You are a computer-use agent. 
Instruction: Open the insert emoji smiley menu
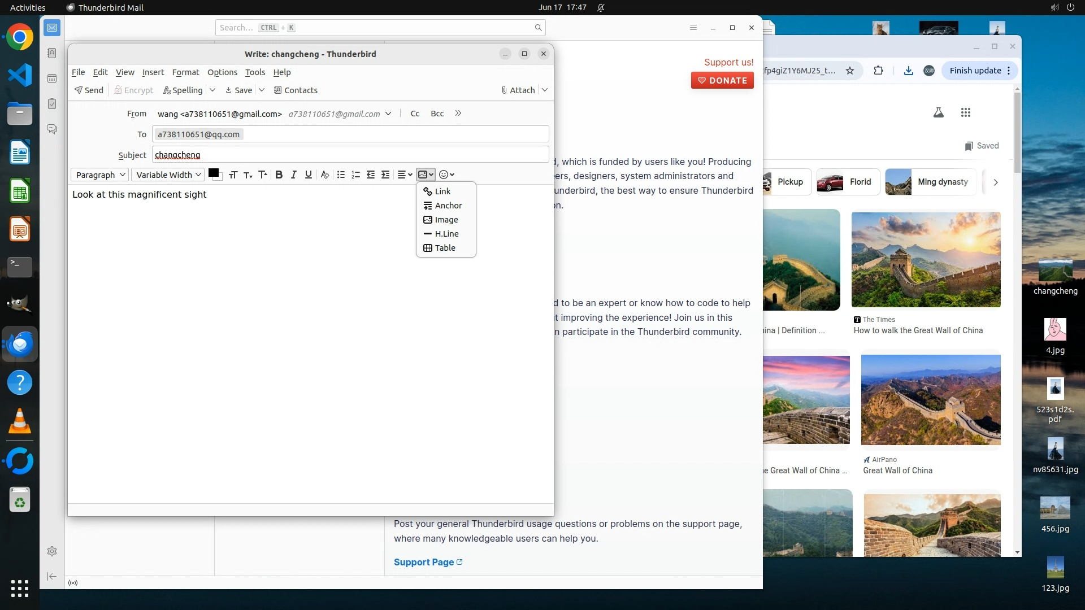(x=446, y=175)
